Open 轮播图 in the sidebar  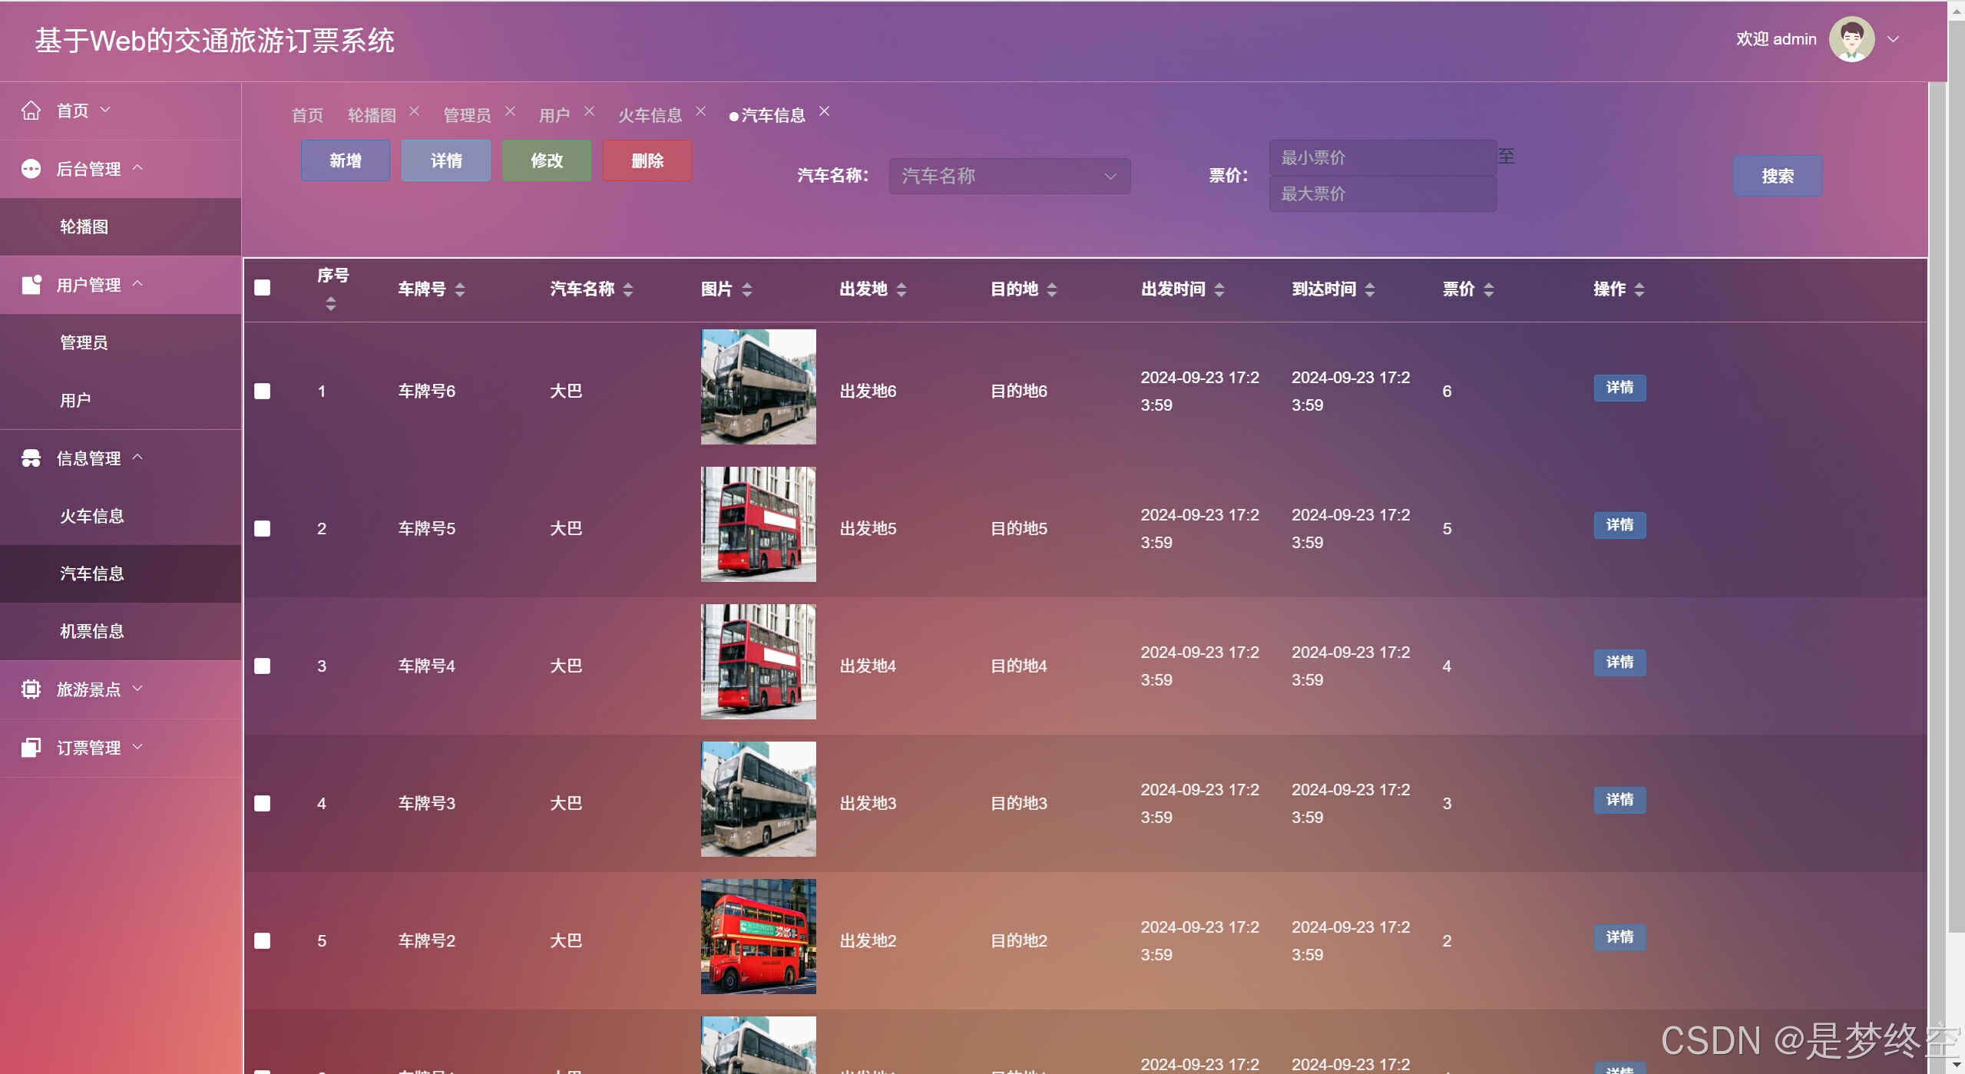click(x=121, y=227)
